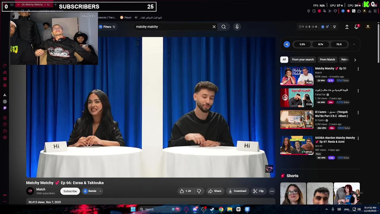This screenshot has height=214, width=380.
Task: Open the history clock in sidebar
Action: point(5,124)
